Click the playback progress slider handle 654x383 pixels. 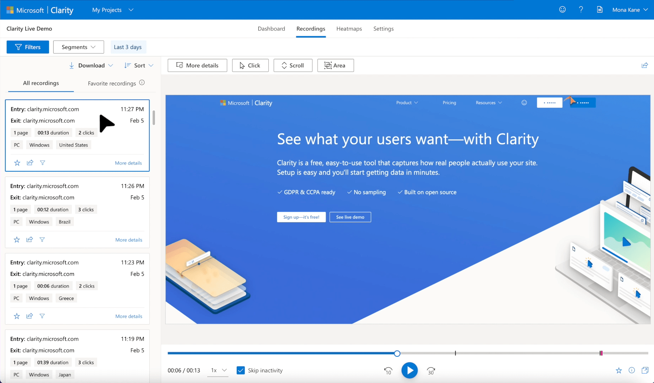397,353
